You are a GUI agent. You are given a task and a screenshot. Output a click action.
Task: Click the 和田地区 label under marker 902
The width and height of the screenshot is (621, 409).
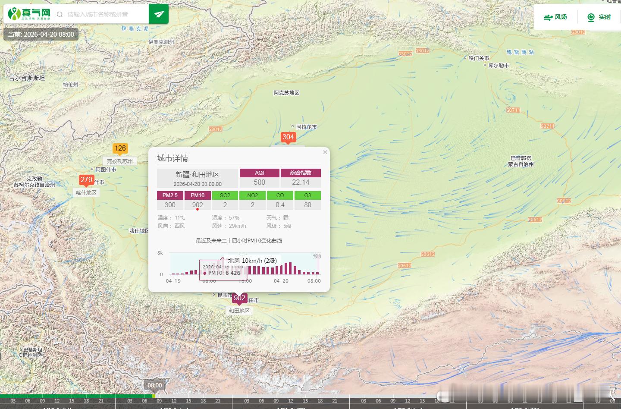[239, 311]
